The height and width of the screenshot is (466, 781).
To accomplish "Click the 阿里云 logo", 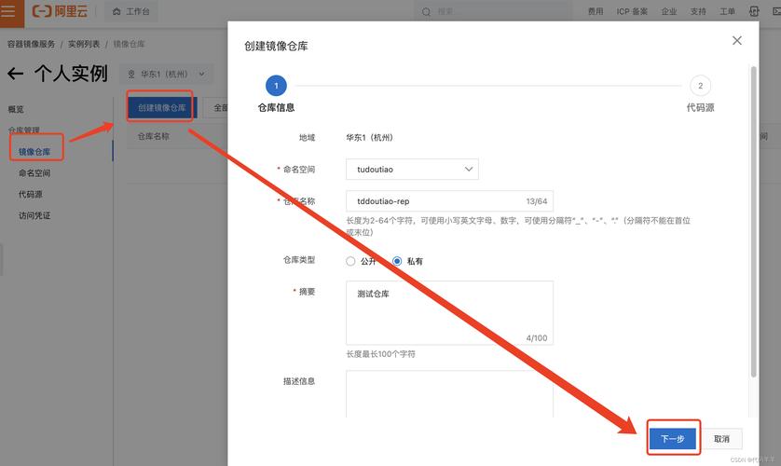I will 60,11.
